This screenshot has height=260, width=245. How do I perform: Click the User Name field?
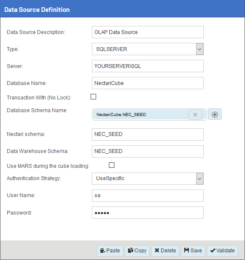tap(148, 196)
